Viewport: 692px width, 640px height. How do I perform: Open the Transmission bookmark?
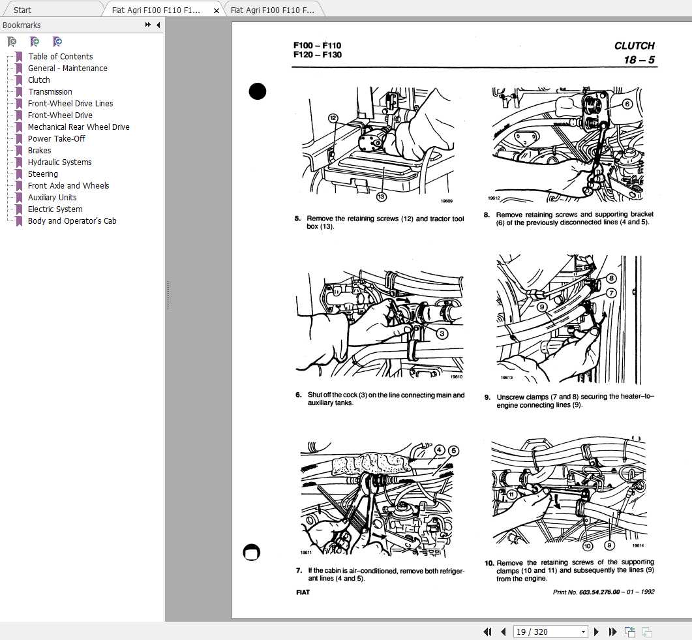50,92
